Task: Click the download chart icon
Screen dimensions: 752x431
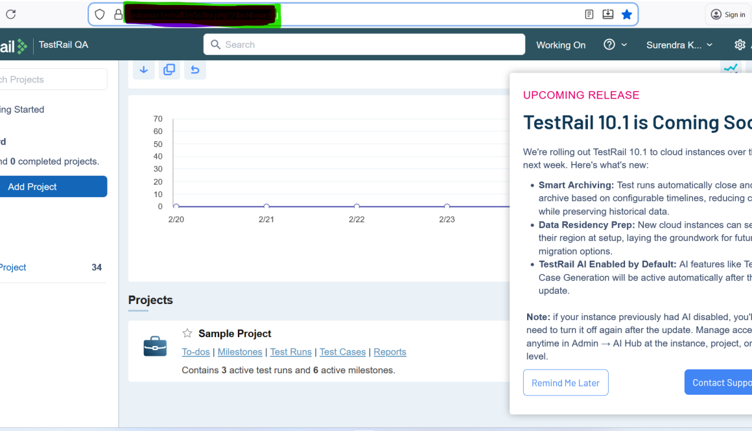Action: click(143, 69)
